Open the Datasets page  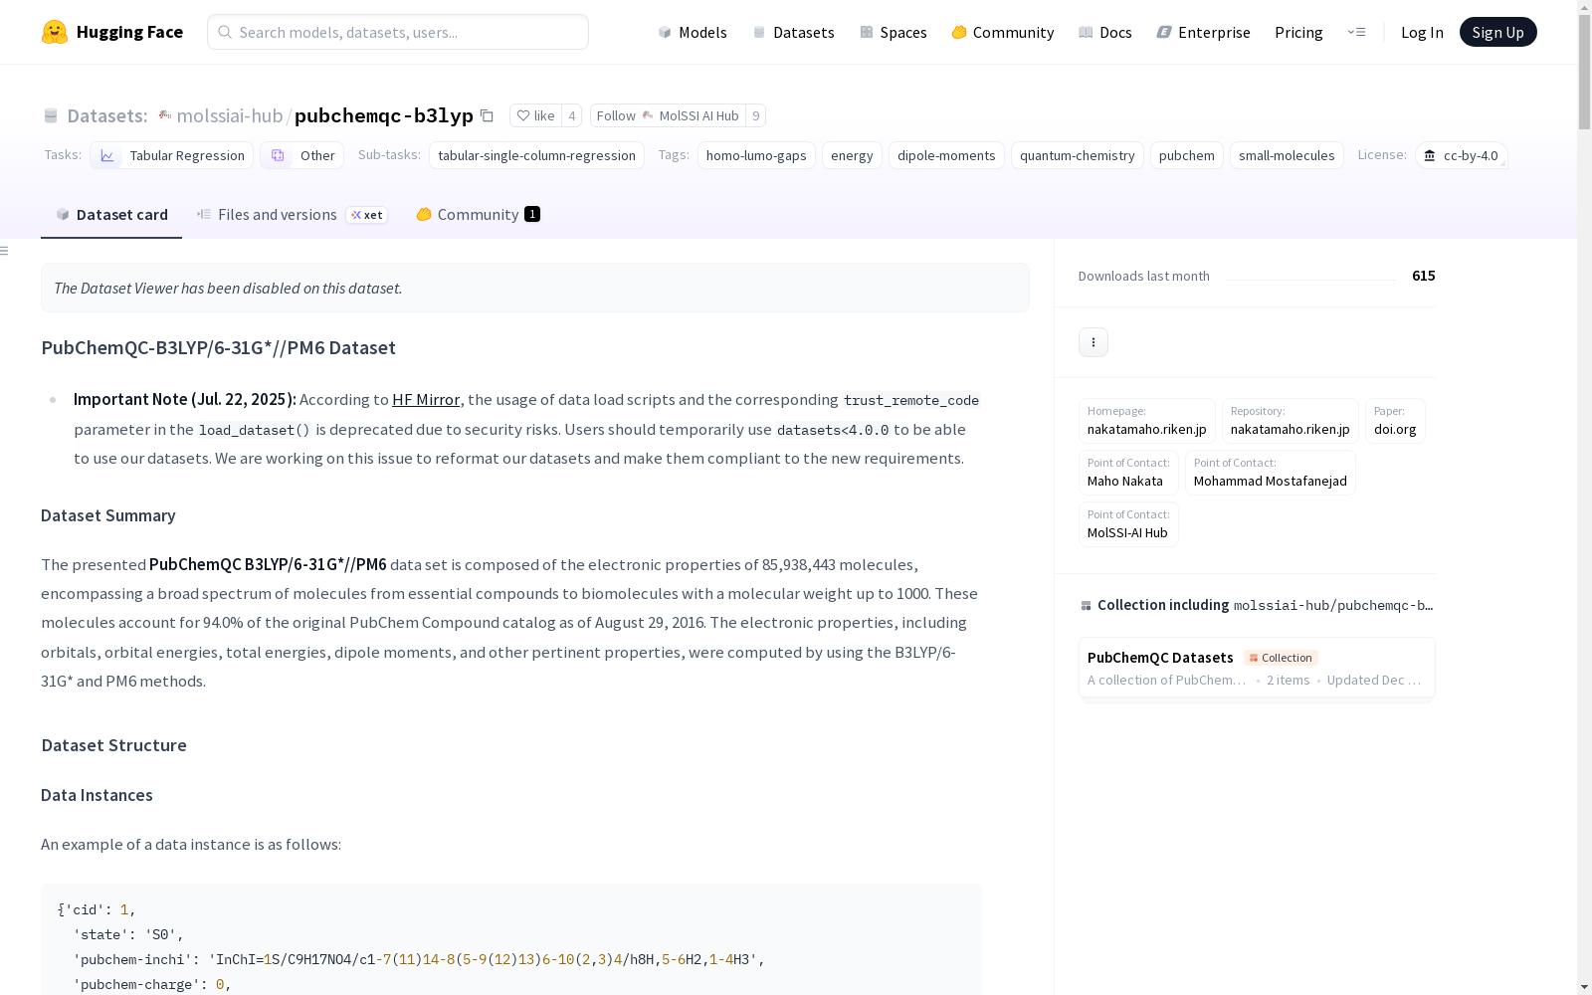(x=793, y=32)
